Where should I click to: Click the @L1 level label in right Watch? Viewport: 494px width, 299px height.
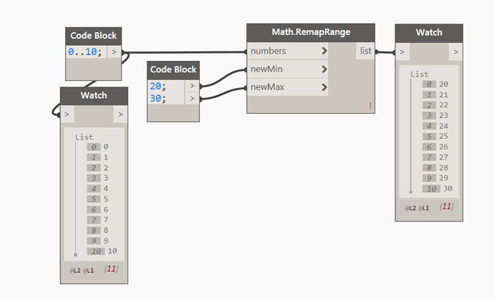[424, 208]
